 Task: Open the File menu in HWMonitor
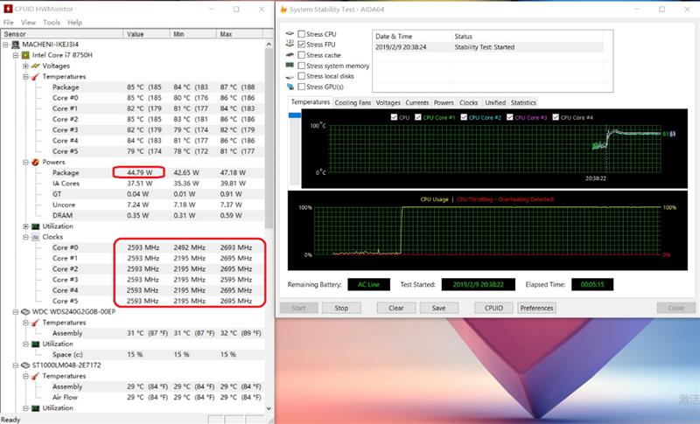[x=9, y=22]
